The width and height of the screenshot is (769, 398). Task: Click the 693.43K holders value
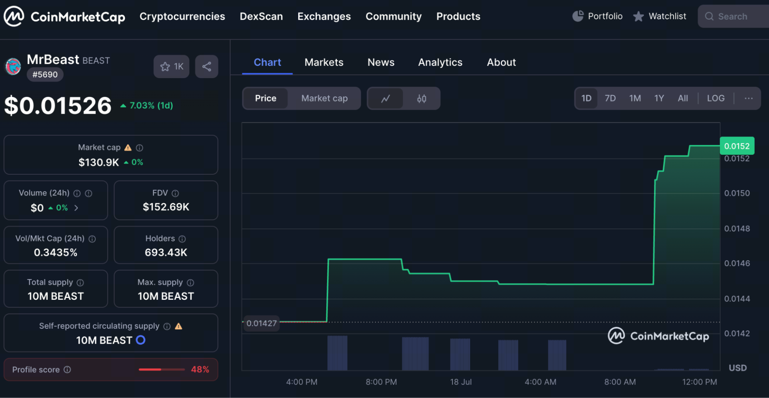(166, 253)
